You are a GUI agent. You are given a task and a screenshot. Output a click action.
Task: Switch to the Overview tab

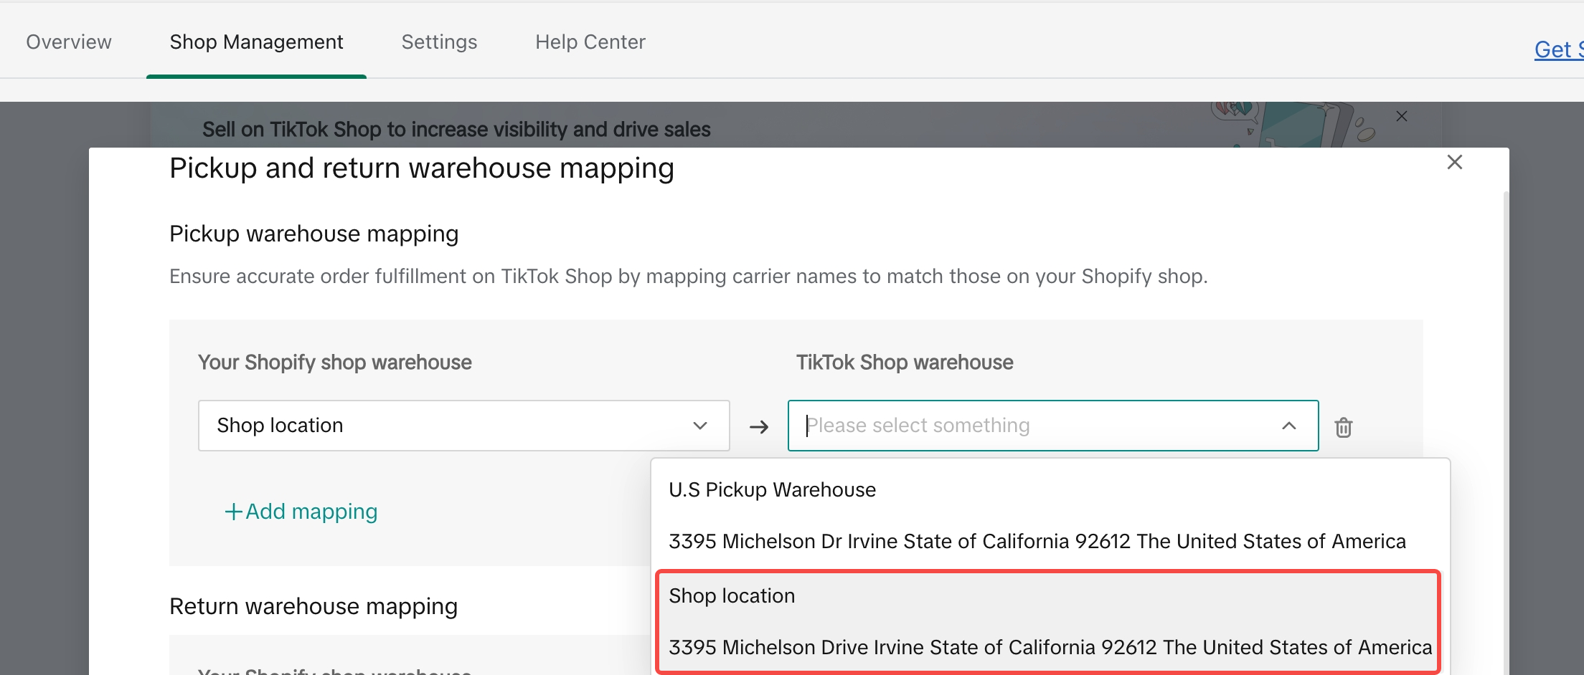tap(69, 42)
